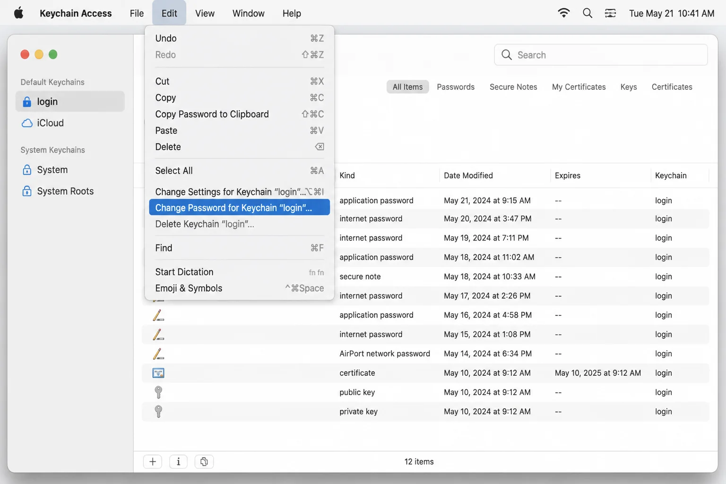Screen dimensions: 726x484
Task: Select login keychain in sidebar
Action: [70, 102]
